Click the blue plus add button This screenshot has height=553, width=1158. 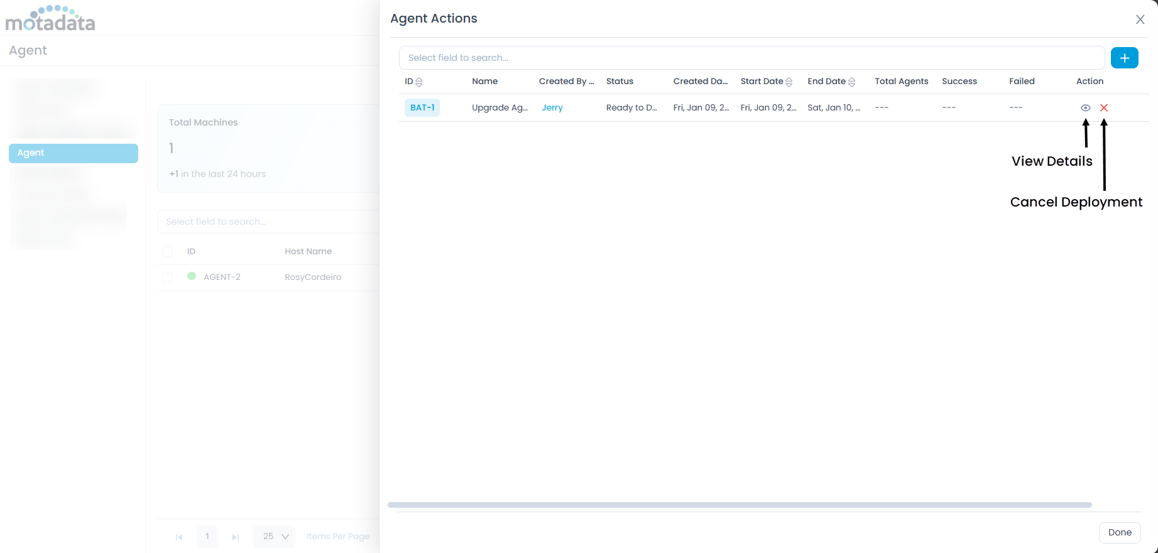[x=1124, y=58]
